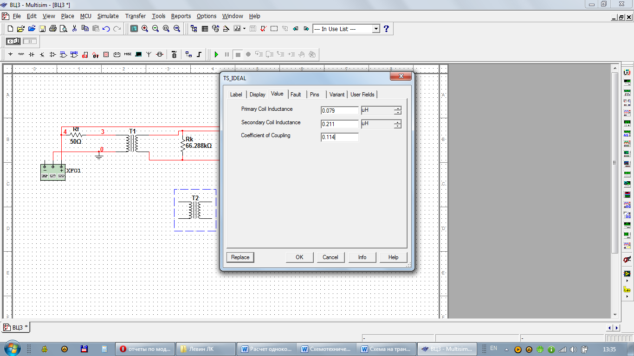634x356 pixels.
Task: Open the Windows Start menu
Action: pyautogui.click(x=12, y=349)
